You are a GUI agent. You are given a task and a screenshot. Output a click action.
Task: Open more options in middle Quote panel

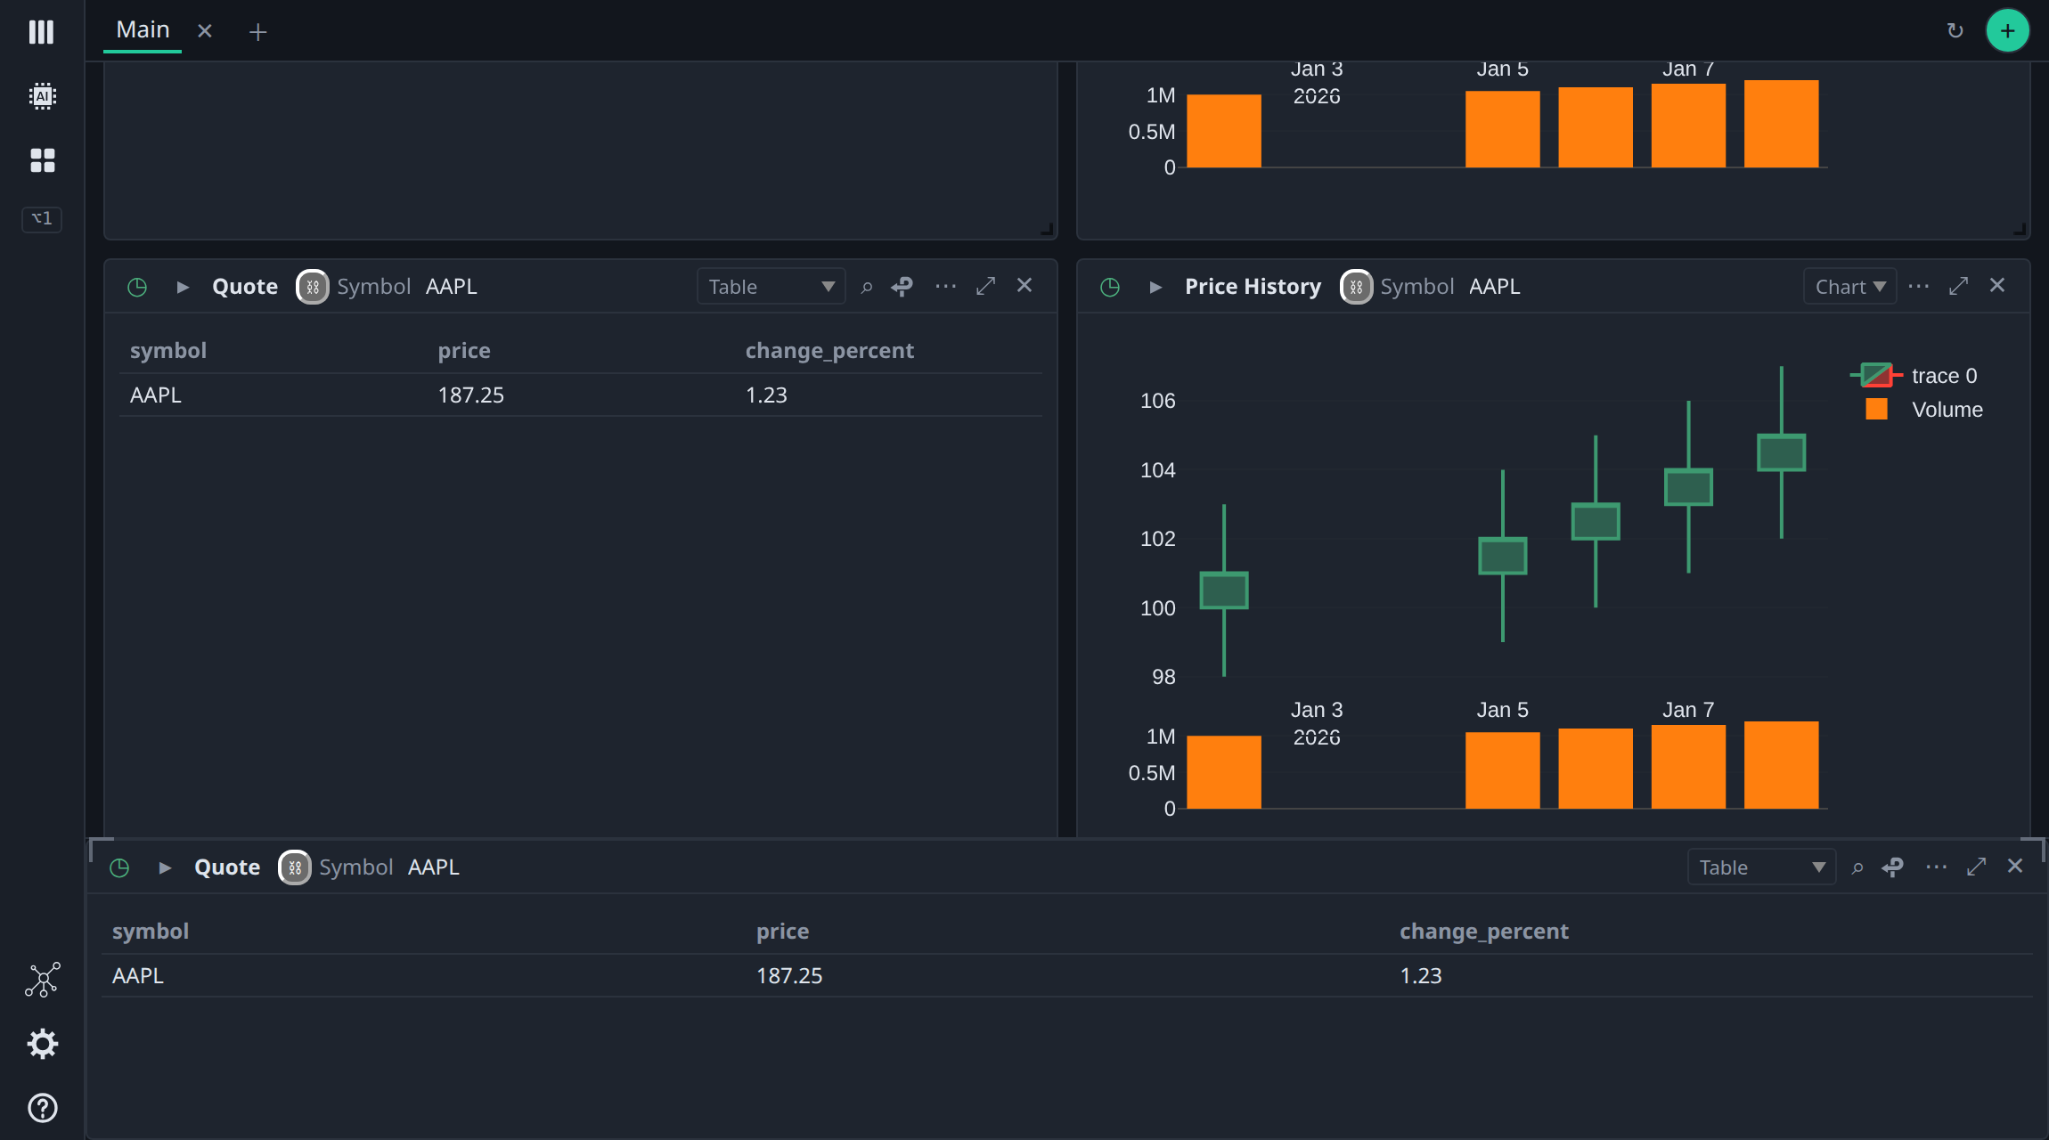(x=945, y=286)
